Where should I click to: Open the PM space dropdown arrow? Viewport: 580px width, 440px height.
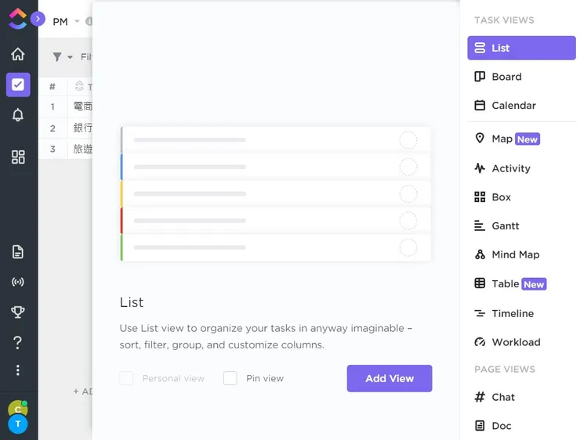[77, 22]
